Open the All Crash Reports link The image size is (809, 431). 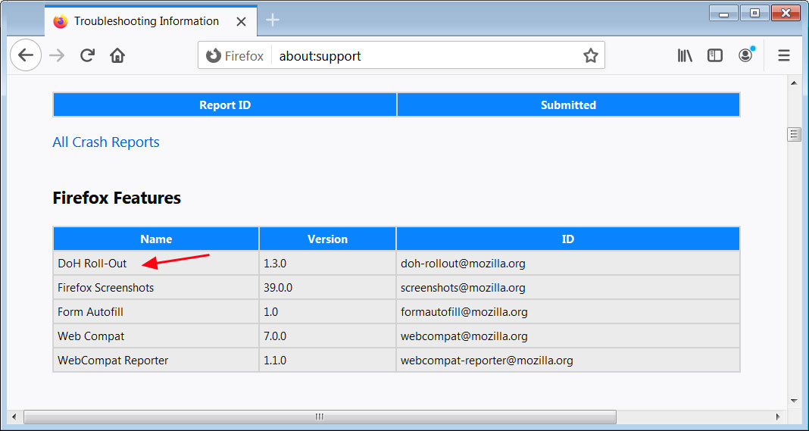(x=106, y=142)
